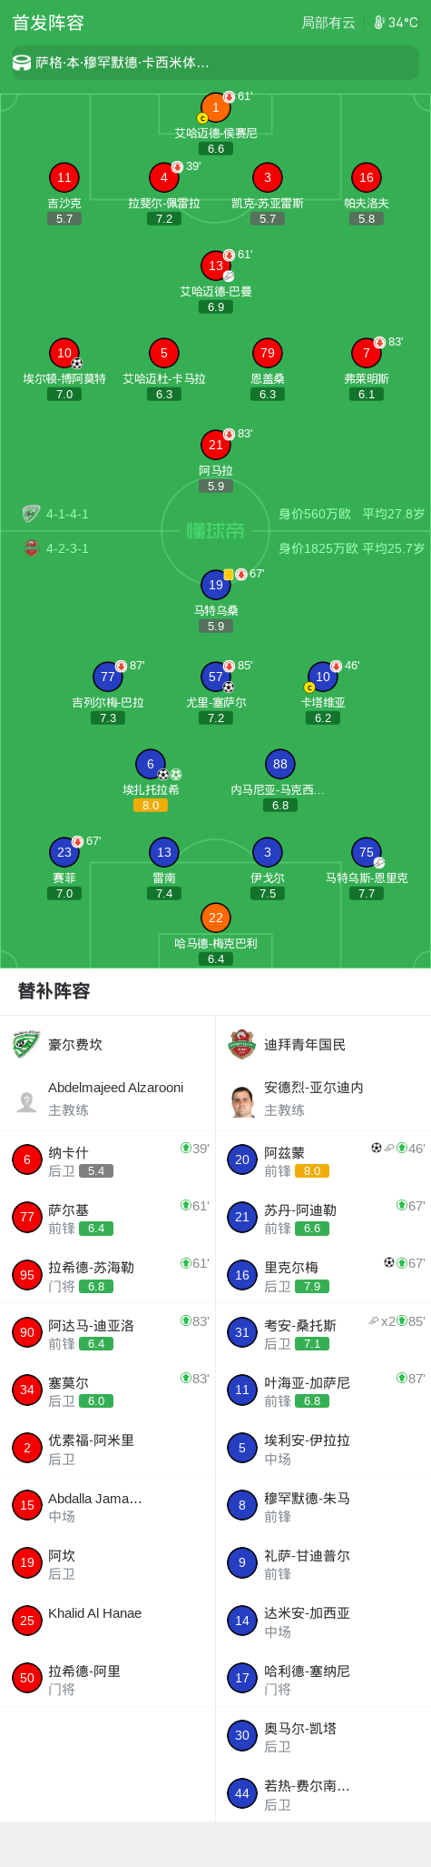Select substitute 16 里克尔梅 row
Image resolution: width=431 pixels, height=1867 pixels.
[x=323, y=1275]
